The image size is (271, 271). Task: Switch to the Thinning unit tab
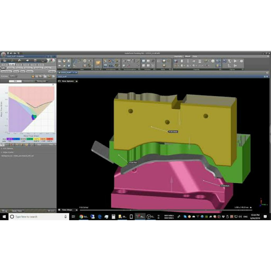click(41, 81)
